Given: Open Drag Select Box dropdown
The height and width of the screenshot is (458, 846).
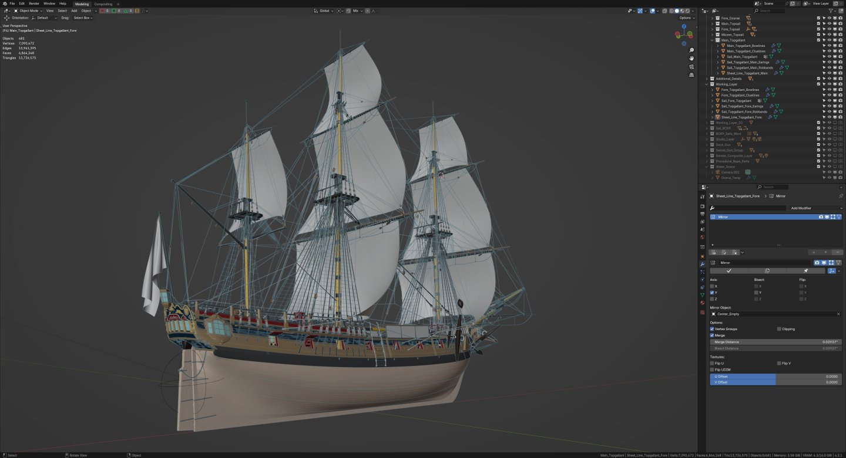Looking at the screenshot, I should click(x=83, y=18).
